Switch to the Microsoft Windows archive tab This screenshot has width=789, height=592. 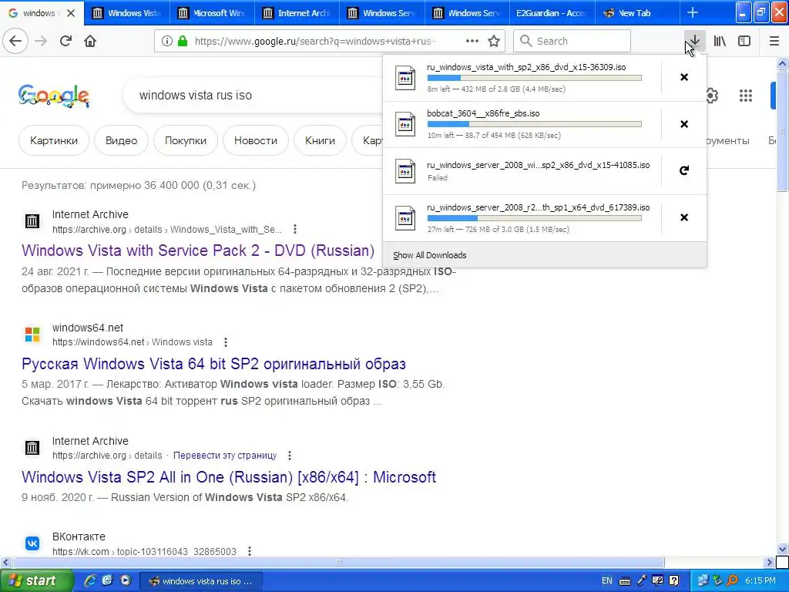click(213, 13)
